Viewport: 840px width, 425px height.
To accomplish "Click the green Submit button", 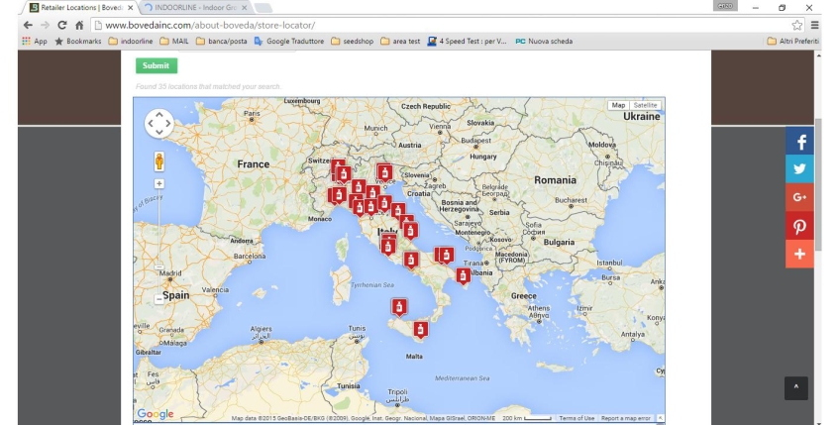I will coord(156,65).
